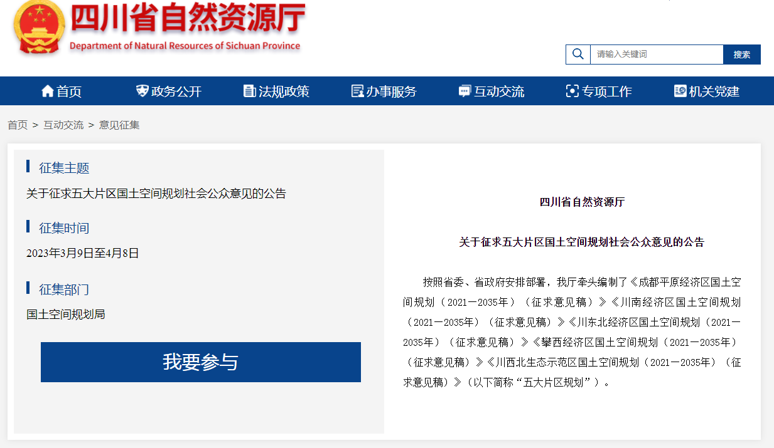Click the shield icon beside 政务公开
This screenshot has height=448, width=774.
click(x=141, y=90)
